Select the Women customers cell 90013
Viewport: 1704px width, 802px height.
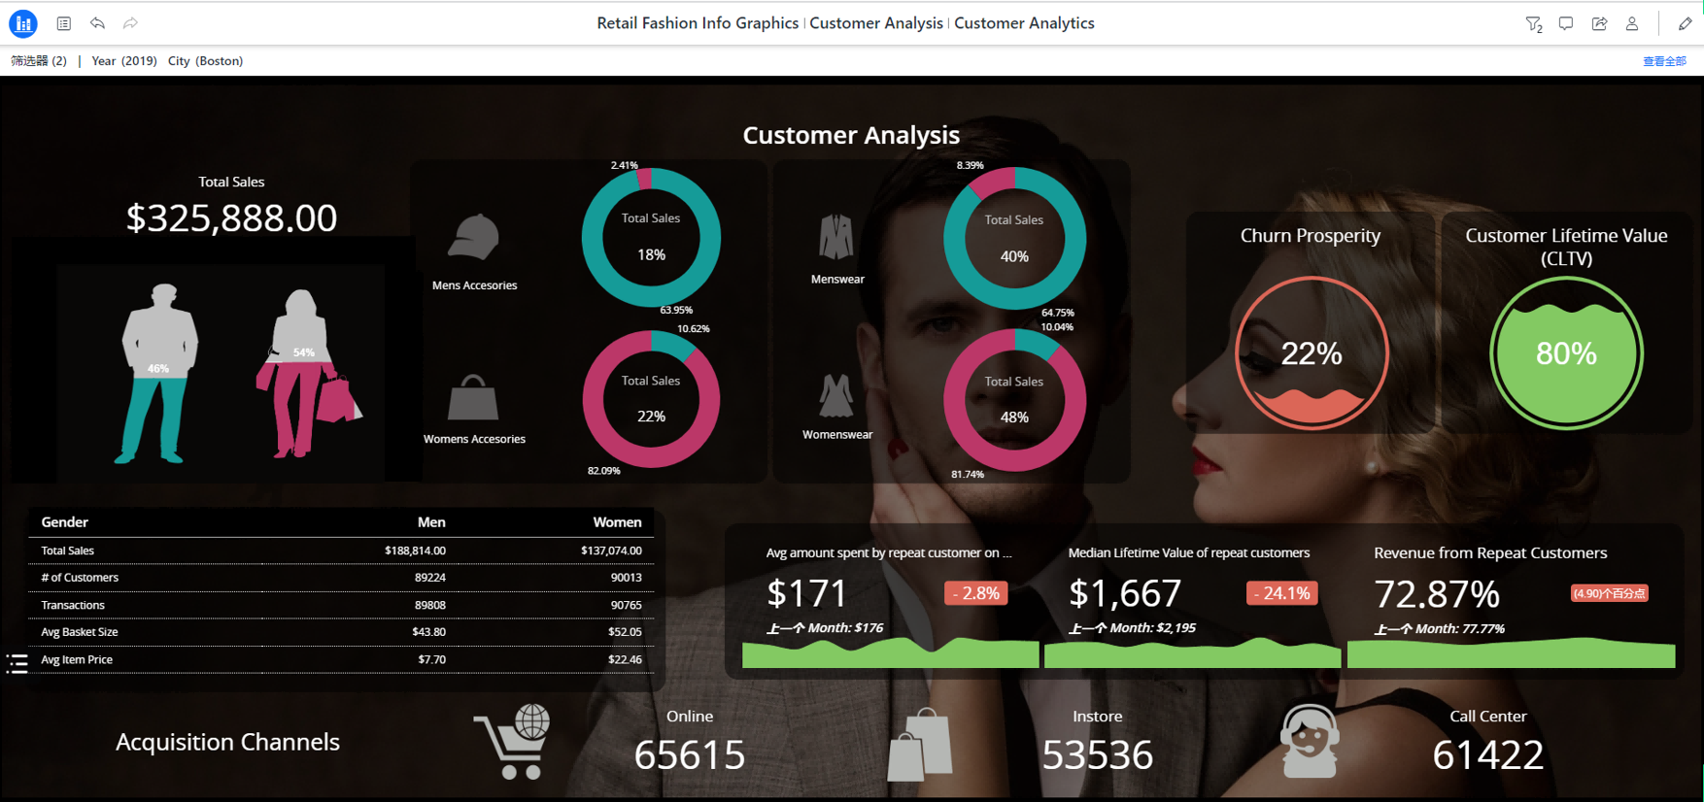click(x=626, y=578)
